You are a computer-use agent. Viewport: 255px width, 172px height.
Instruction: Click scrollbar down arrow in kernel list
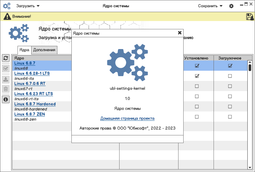click(x=250, y=167)
